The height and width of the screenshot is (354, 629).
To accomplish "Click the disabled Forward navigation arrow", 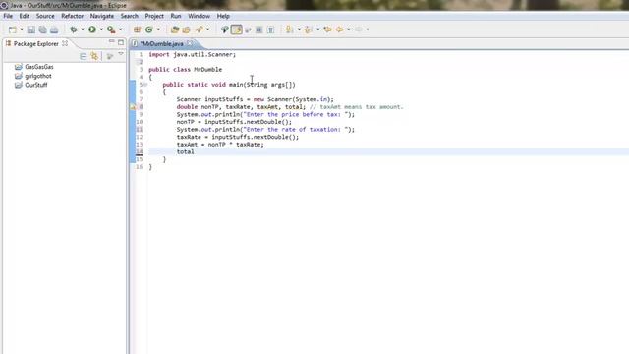I will pos(359,29).
